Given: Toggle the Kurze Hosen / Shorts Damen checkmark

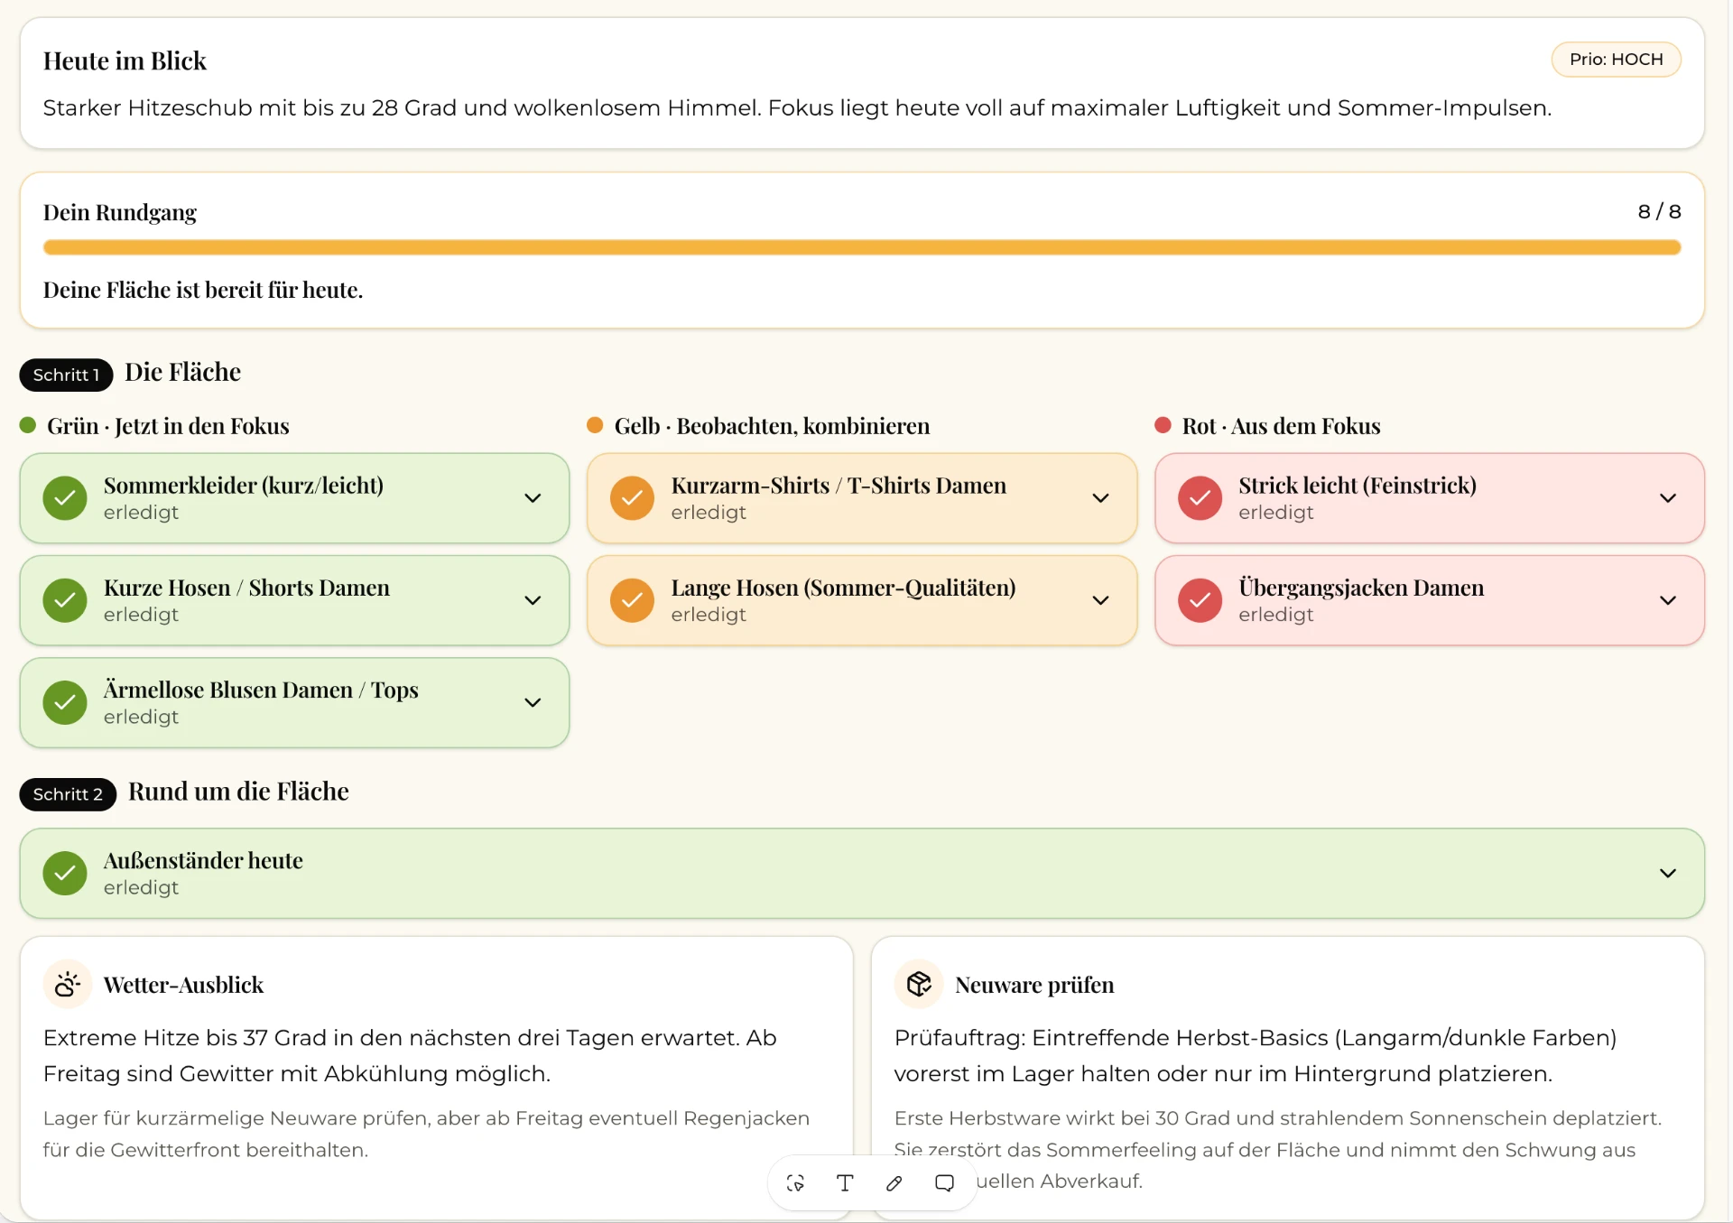Looking at the screenshot, I should [65, 600].
